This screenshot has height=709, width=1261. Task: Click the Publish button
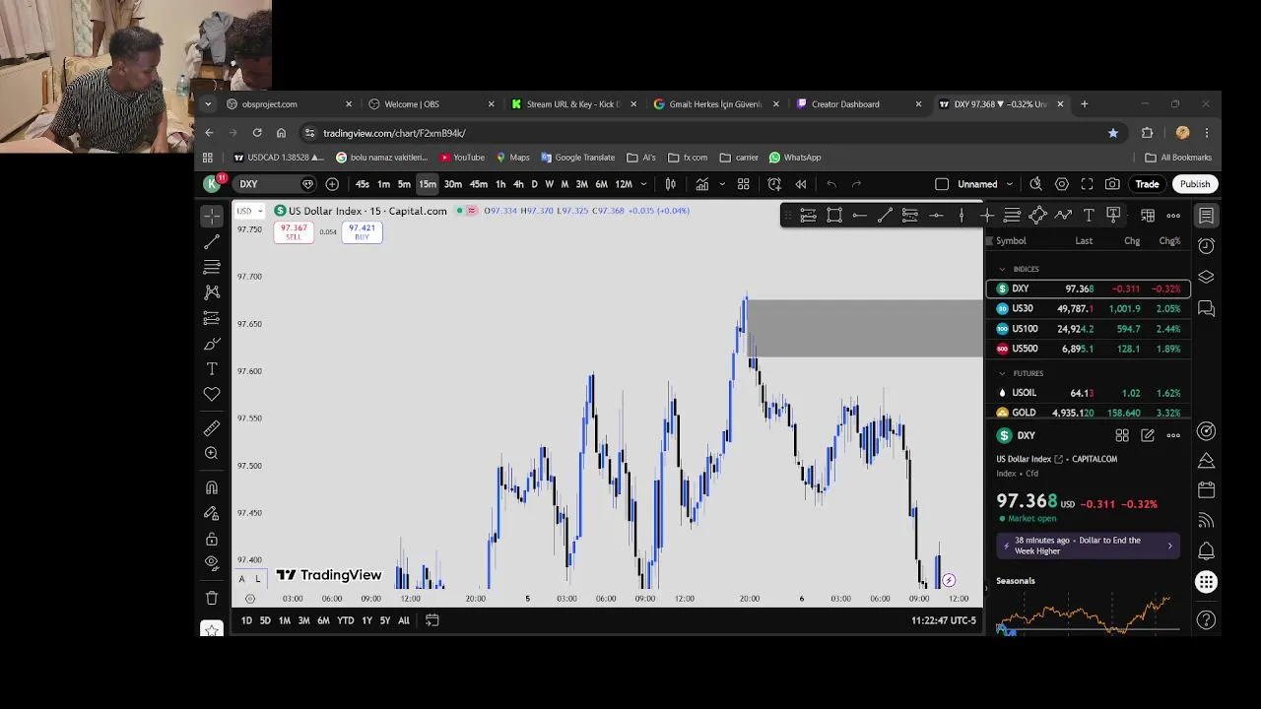tap(1195, 184)
